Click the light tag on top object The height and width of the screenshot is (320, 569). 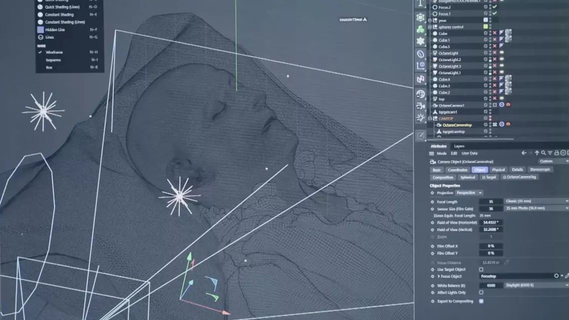502,98
